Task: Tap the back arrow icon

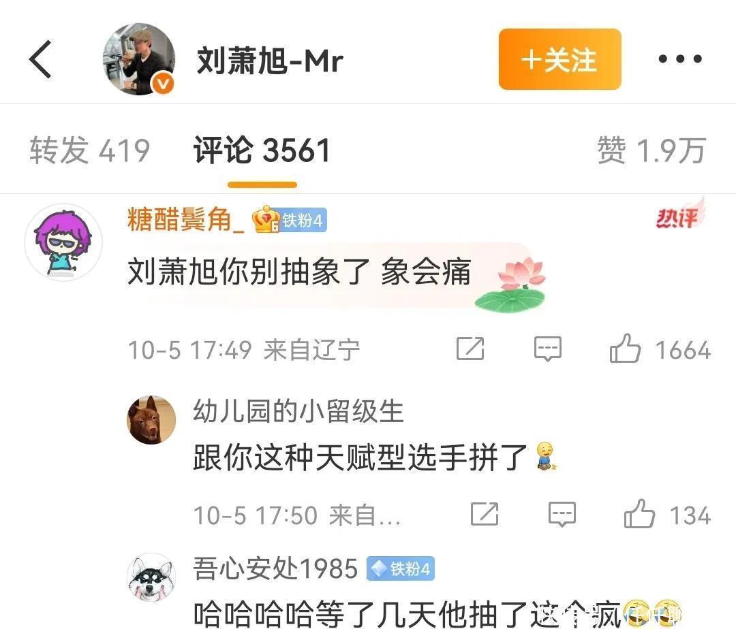Action: [40, 59]
